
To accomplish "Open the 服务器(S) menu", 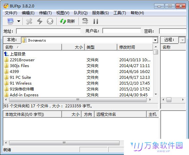I will (x=100, y=13).
